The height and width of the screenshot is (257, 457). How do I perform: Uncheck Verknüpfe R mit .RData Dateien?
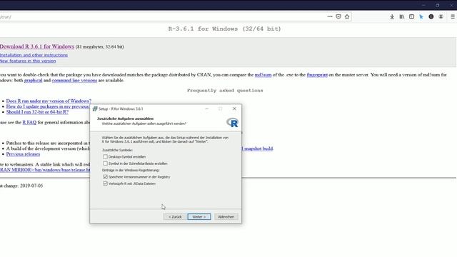click(105, 183)
